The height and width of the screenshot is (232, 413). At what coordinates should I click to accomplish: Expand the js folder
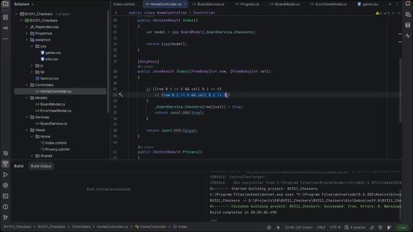click(32, 66)
